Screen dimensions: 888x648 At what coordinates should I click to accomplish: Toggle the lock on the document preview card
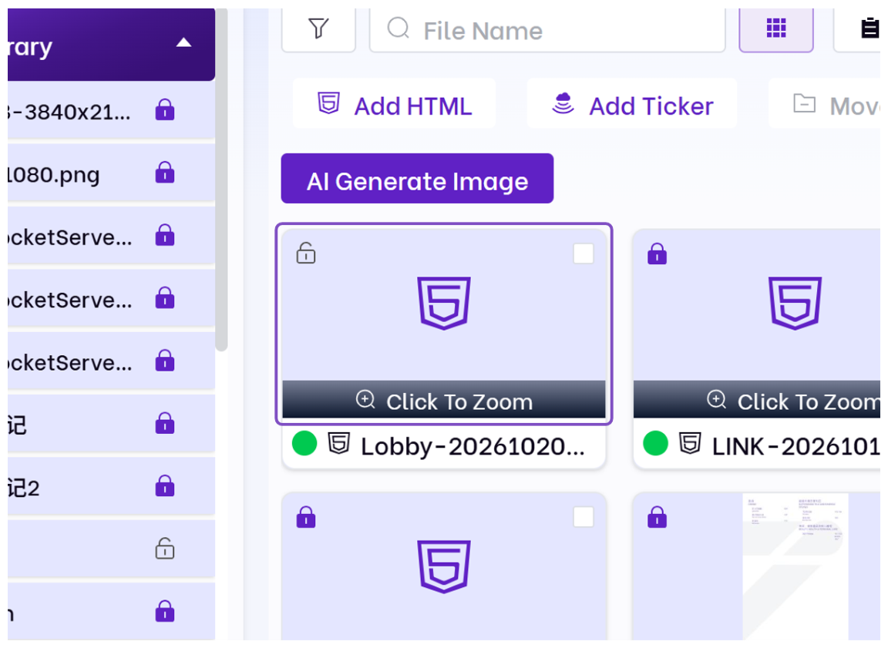pyautogui.click(x=657, y=517)
